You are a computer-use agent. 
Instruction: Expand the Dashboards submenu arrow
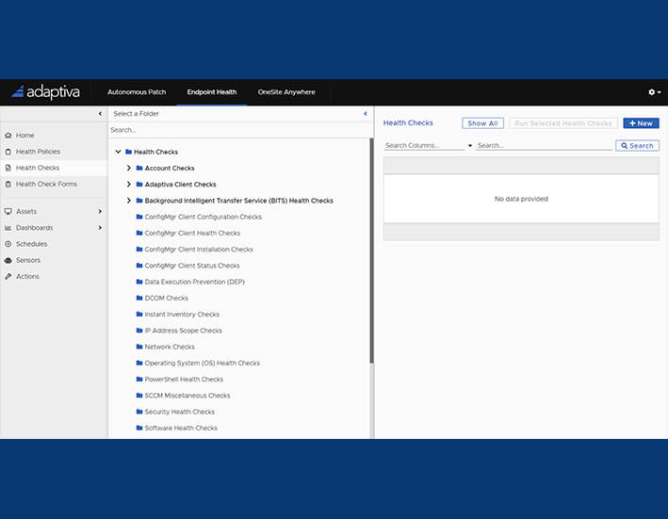click(x=100, y=228)
